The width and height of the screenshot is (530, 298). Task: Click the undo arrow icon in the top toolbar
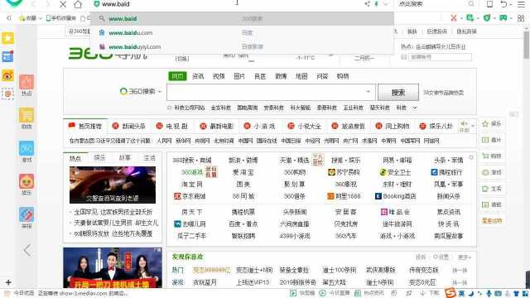[503, 4]
